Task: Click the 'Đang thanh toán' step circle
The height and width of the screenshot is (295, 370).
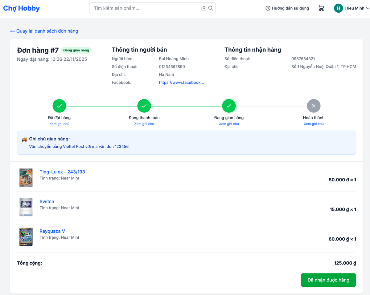Action: (x=144, y=106)
